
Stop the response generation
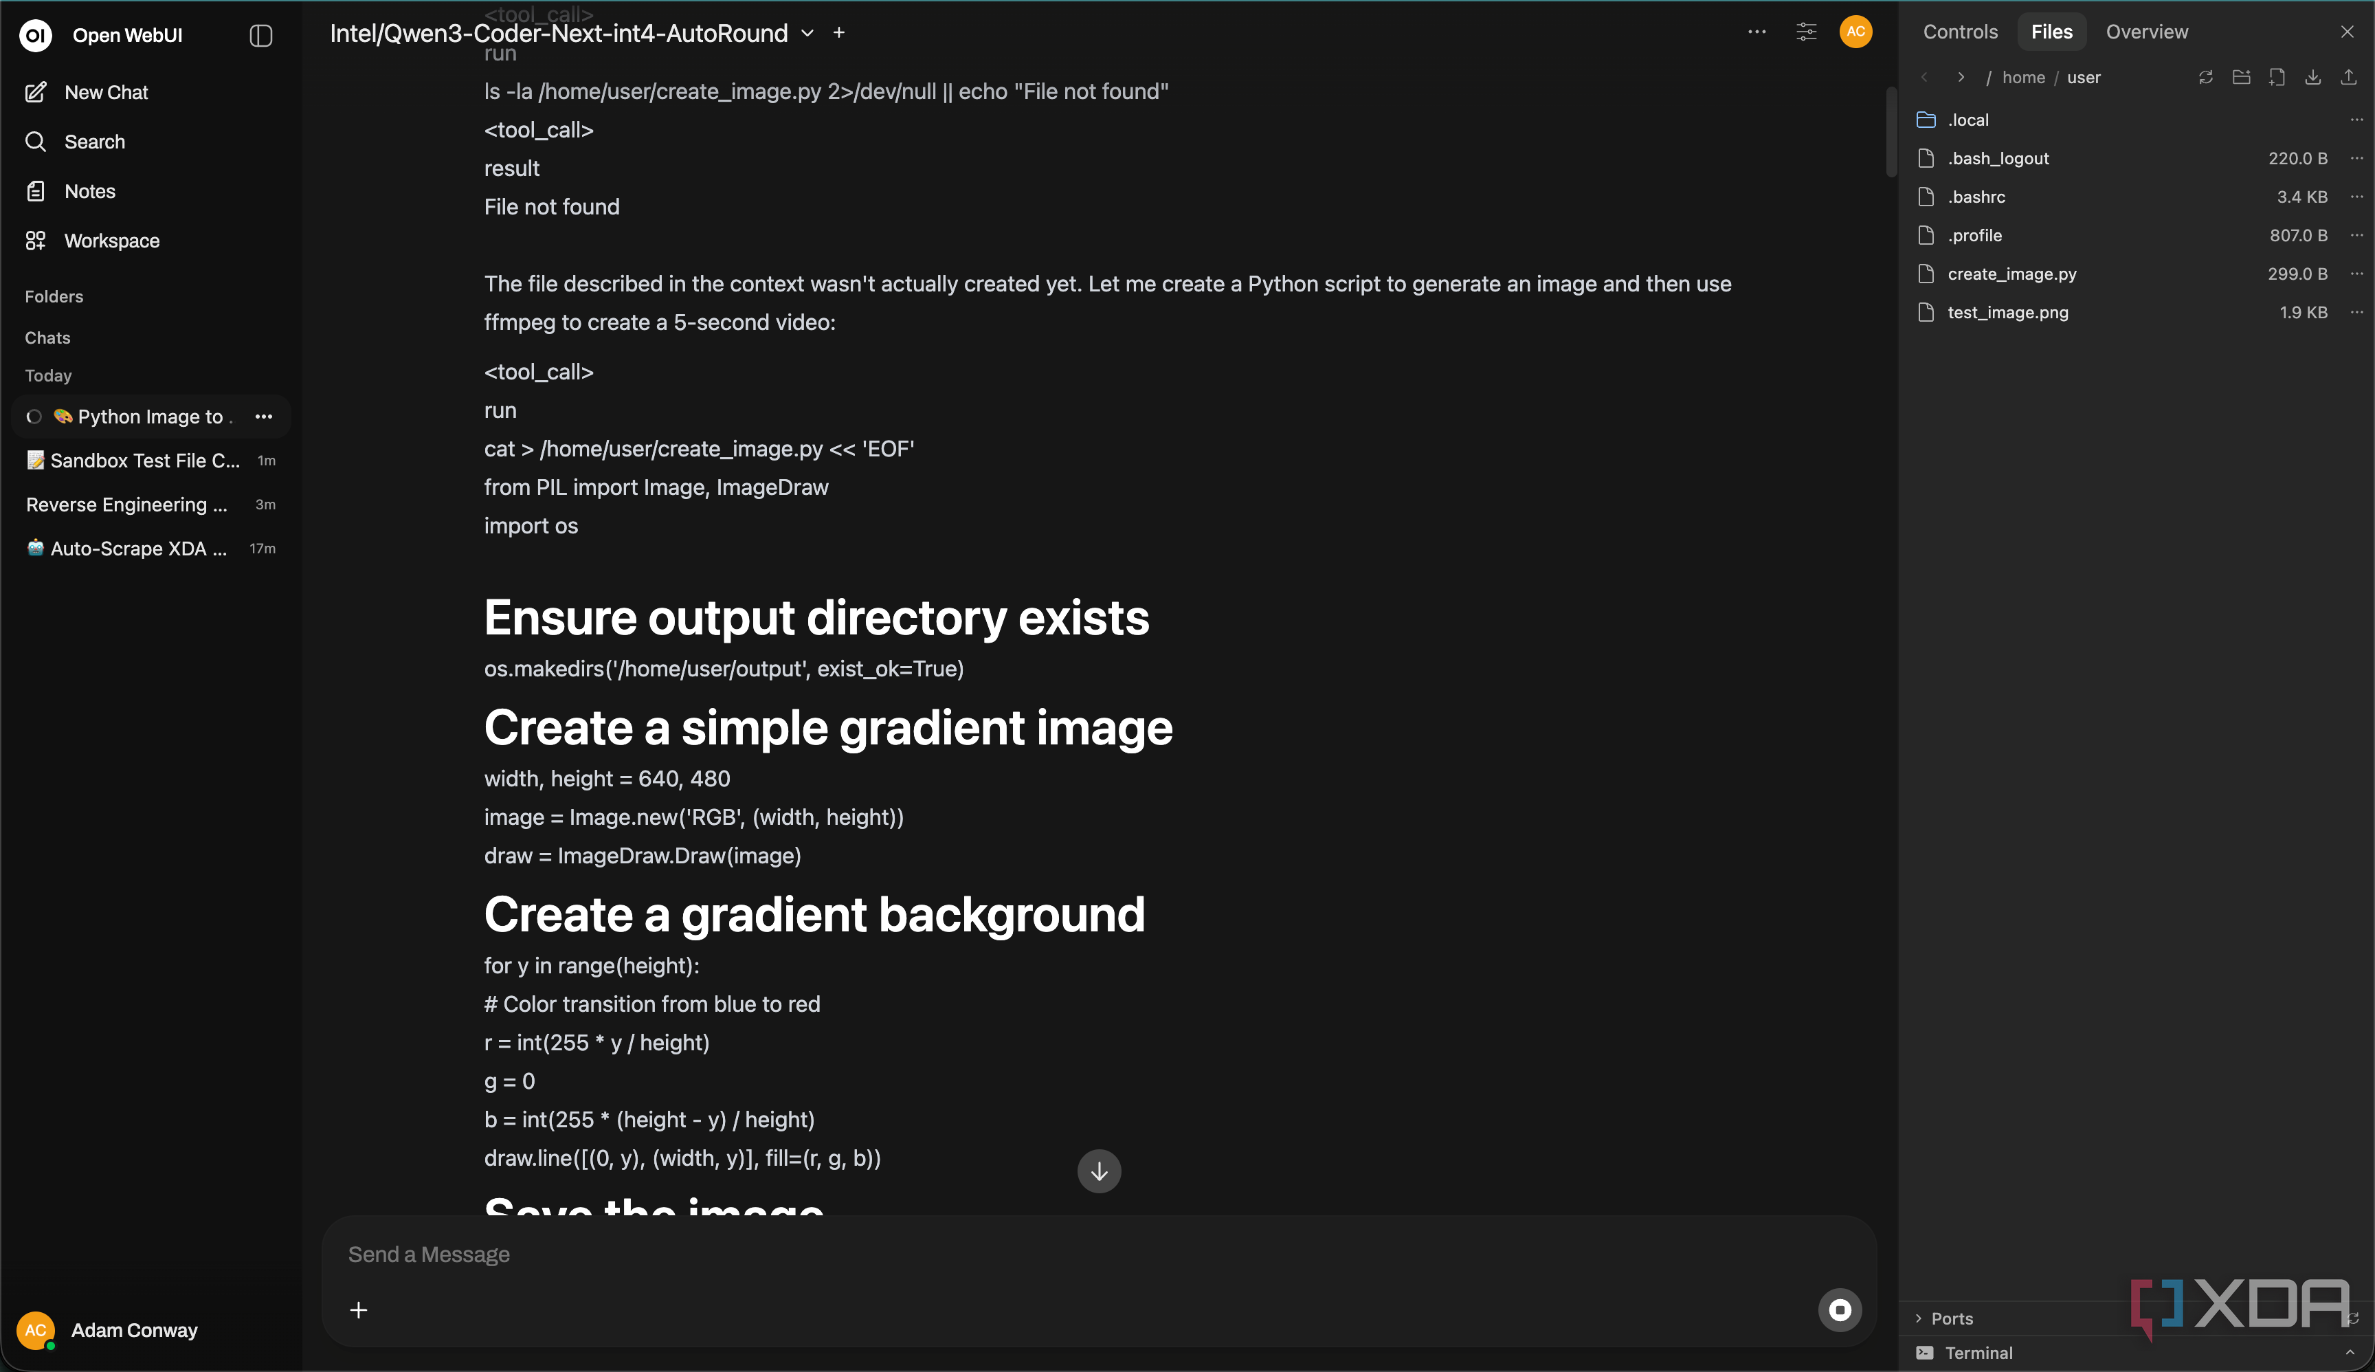pos(1839,1310)
